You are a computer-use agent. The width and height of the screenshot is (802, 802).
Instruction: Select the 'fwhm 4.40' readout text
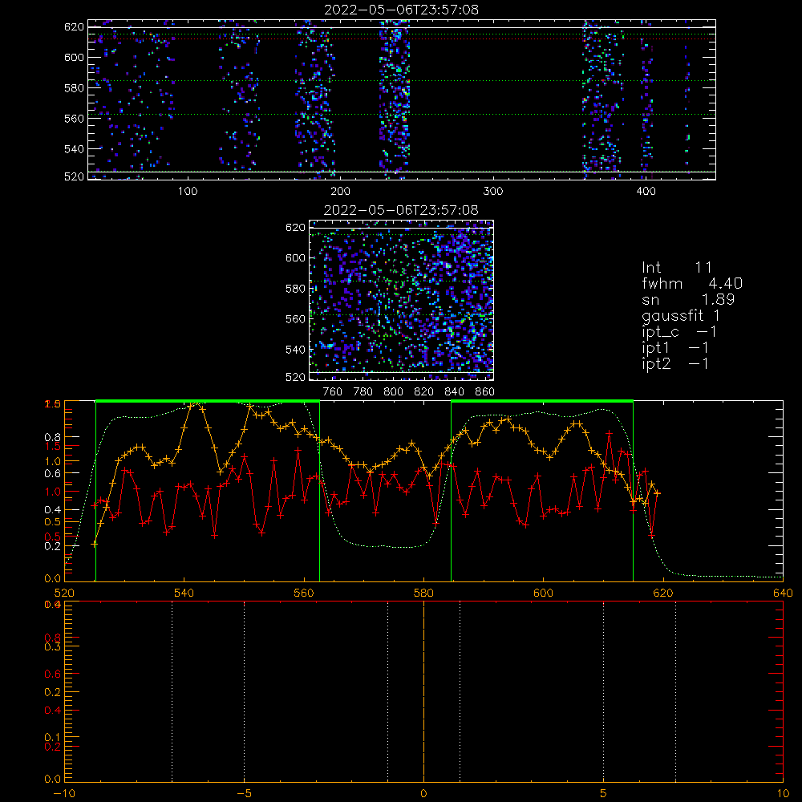coord(692,283)
